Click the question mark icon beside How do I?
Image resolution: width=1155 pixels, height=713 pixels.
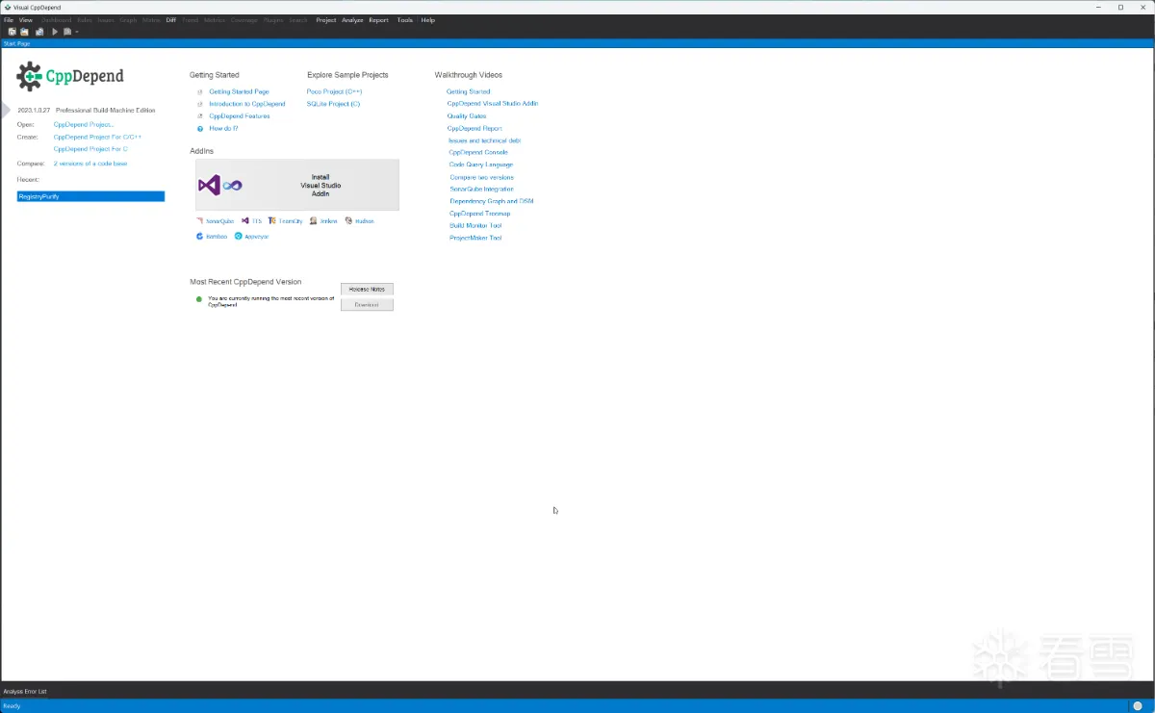200,128
